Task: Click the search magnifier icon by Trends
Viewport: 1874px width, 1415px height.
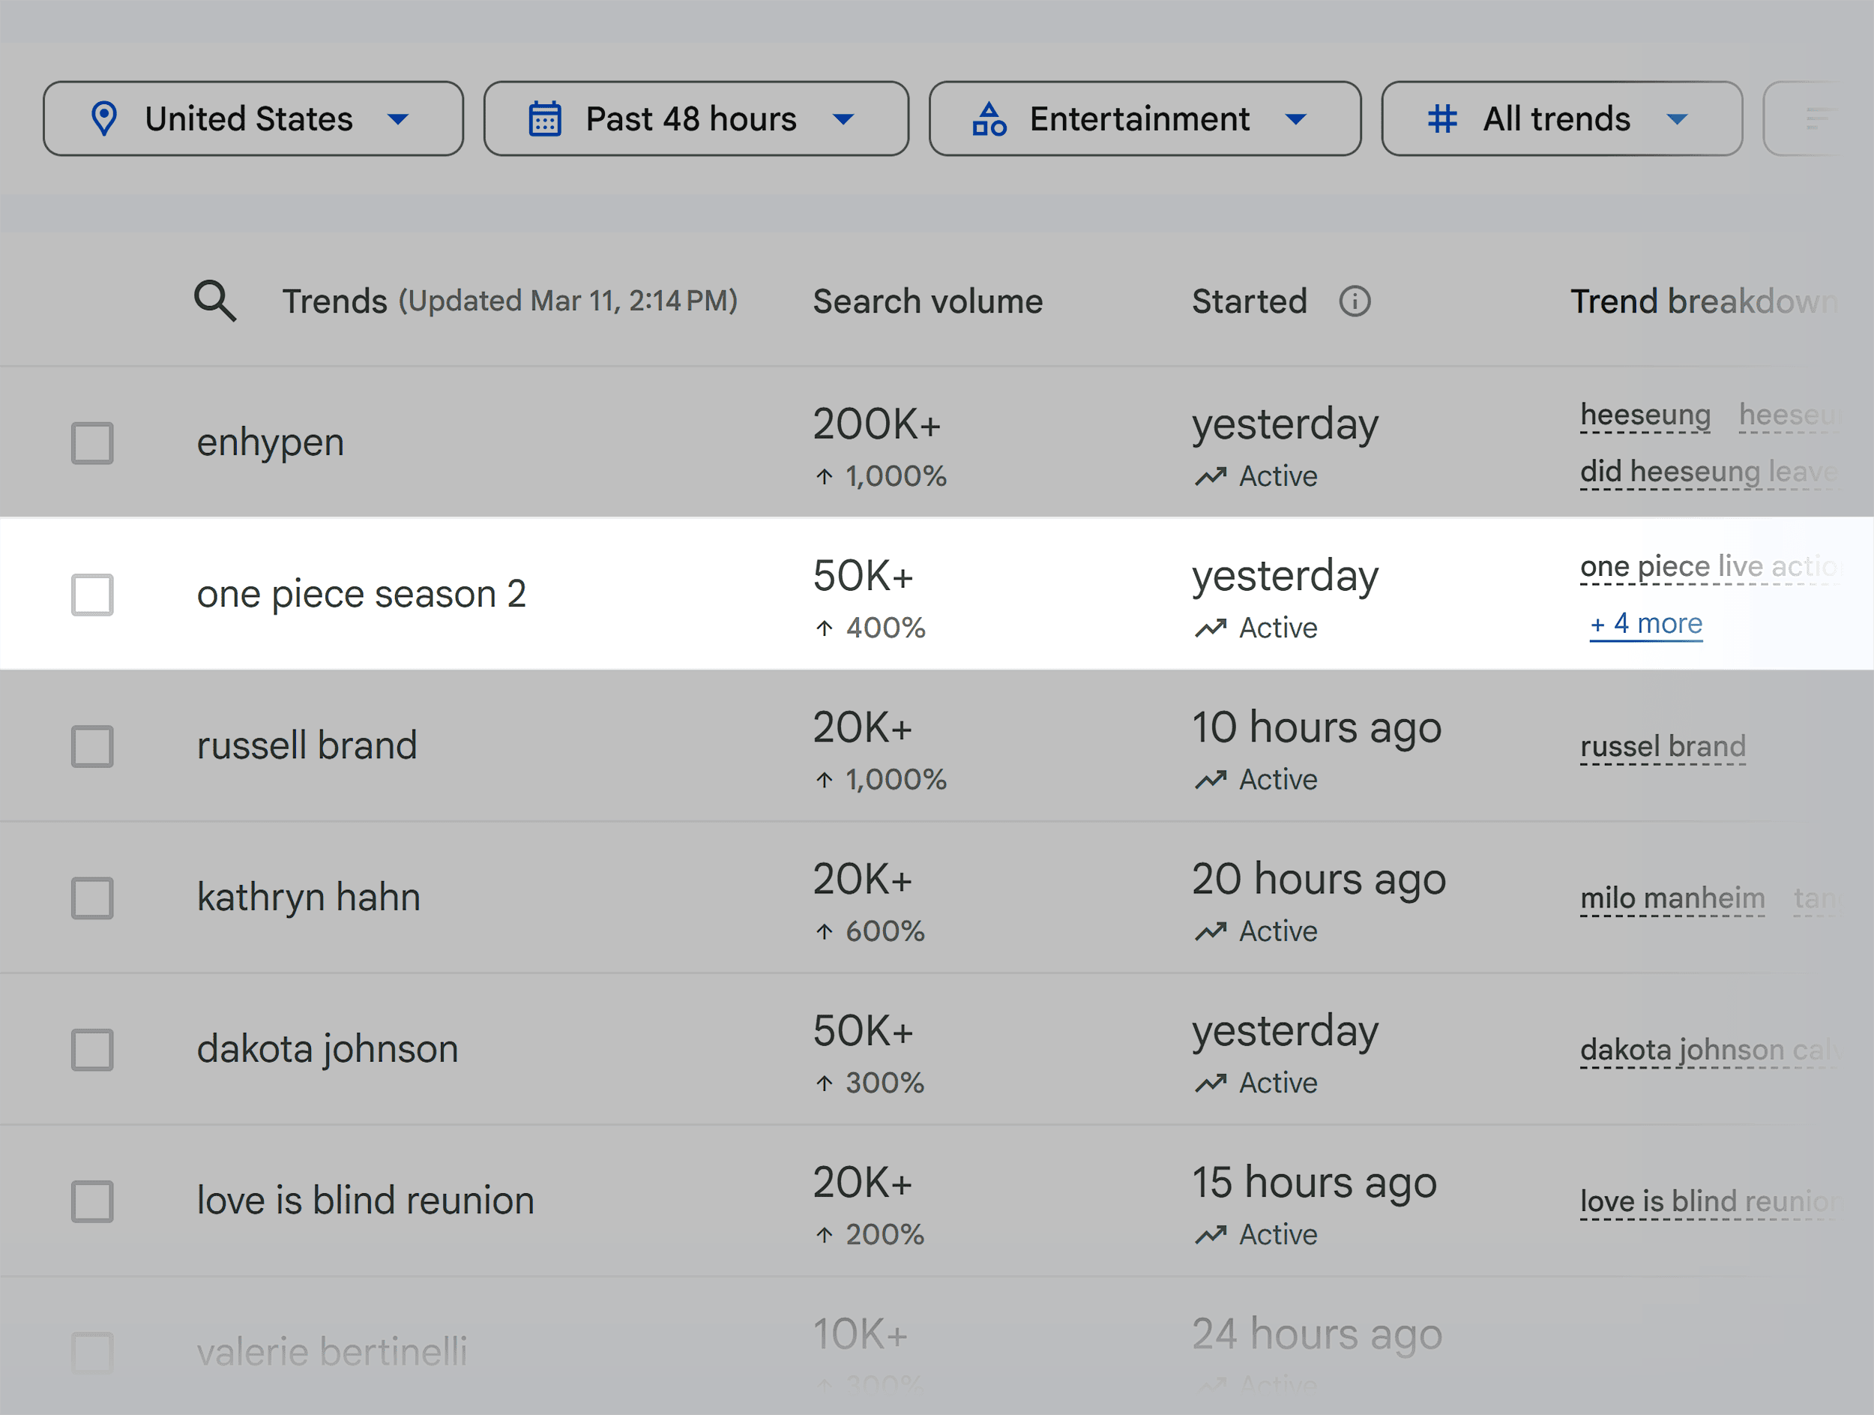Action: click(x=214, y=301)
